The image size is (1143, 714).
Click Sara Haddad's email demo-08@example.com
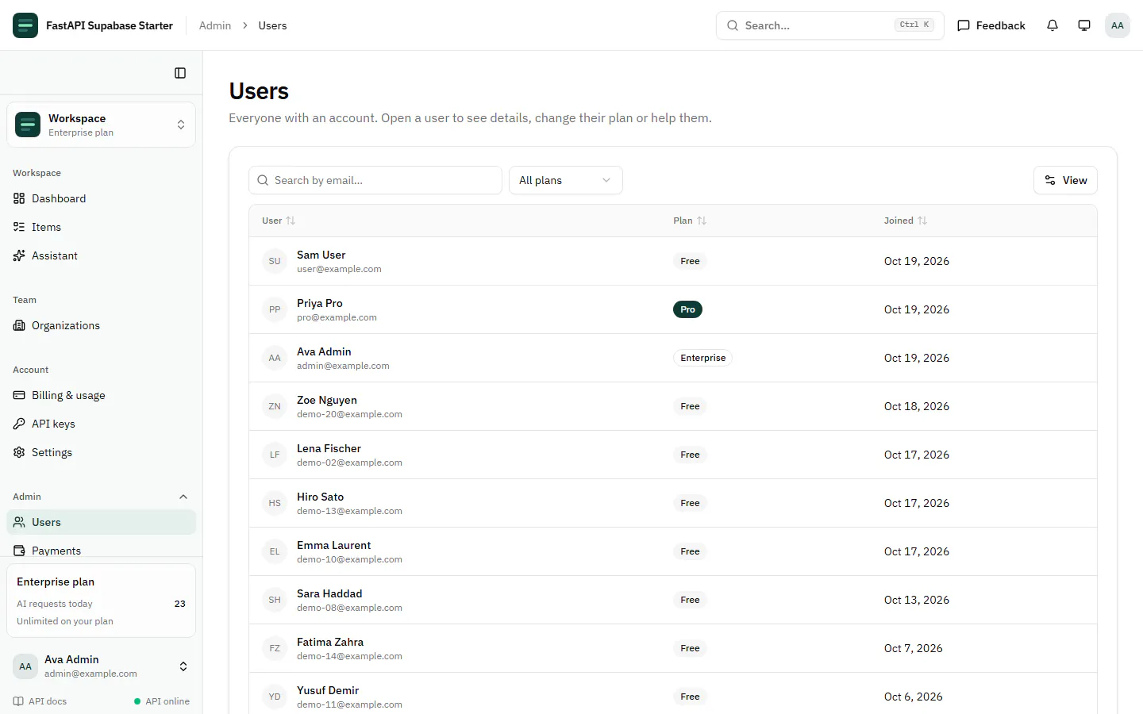click(349, 608)
